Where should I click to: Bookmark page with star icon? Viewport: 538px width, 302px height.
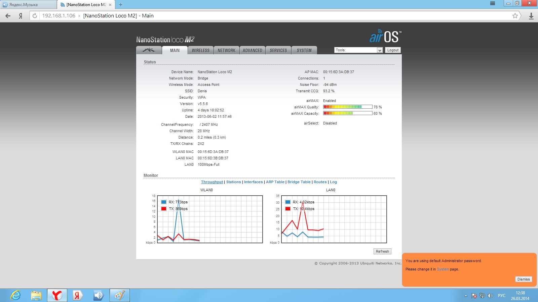pyautogui.click(x=515, y=16)
